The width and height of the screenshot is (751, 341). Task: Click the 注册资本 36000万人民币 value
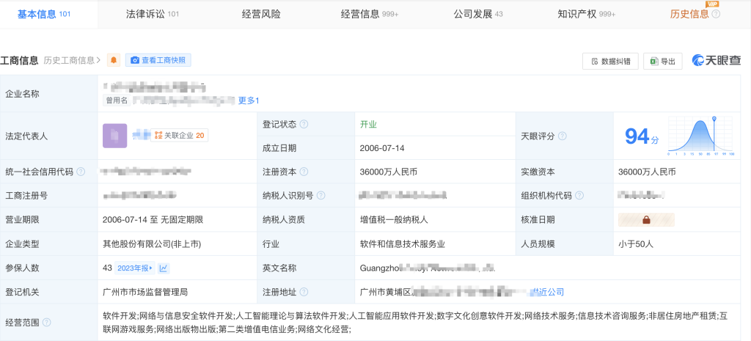pos(389,172)
